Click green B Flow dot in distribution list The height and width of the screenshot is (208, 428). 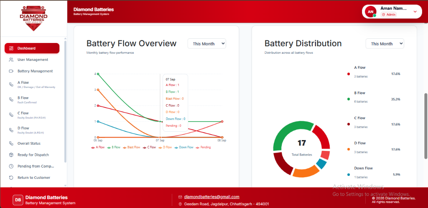pos(349,99)
